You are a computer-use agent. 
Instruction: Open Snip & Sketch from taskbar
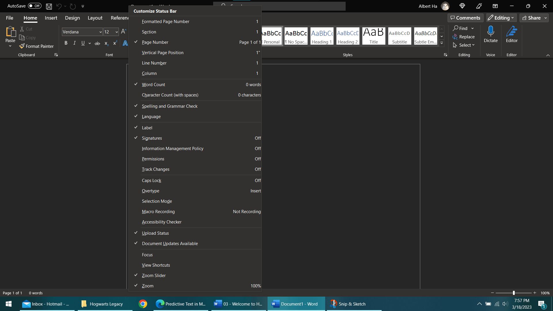point(348,304)
